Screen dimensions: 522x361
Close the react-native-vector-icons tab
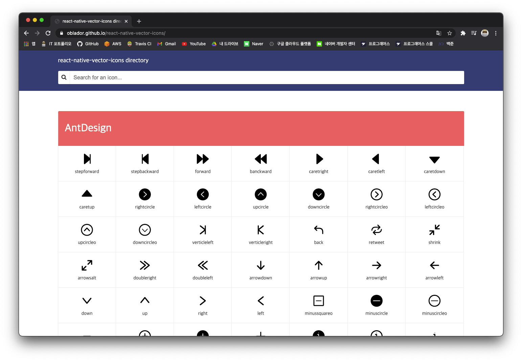[x=126, y=21]
